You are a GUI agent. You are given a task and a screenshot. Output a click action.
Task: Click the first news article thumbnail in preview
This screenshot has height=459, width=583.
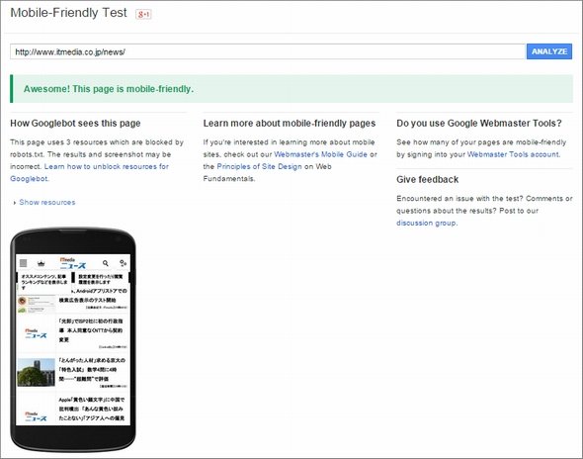pyautogui.click(x=37, y=304)
